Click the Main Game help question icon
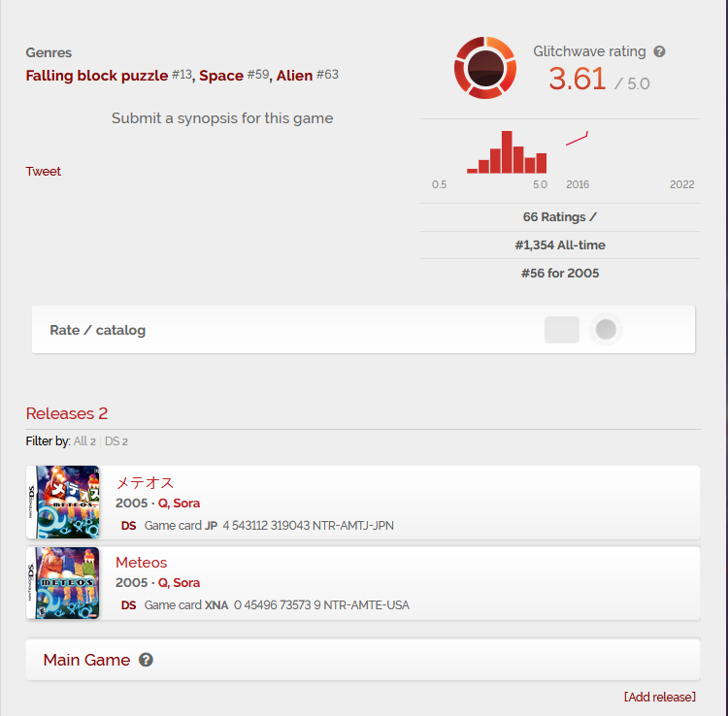 (x=146, y=660)
